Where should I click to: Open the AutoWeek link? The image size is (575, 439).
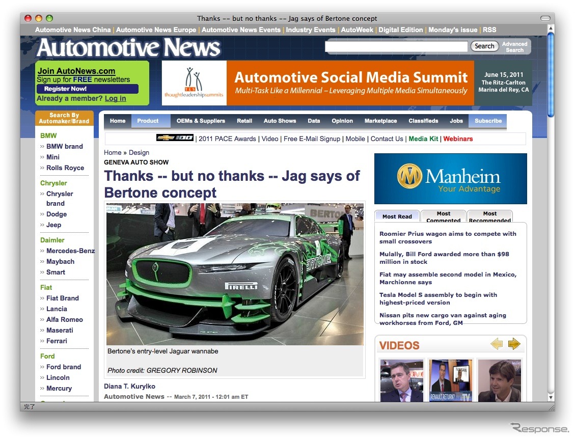pos(357,30)
